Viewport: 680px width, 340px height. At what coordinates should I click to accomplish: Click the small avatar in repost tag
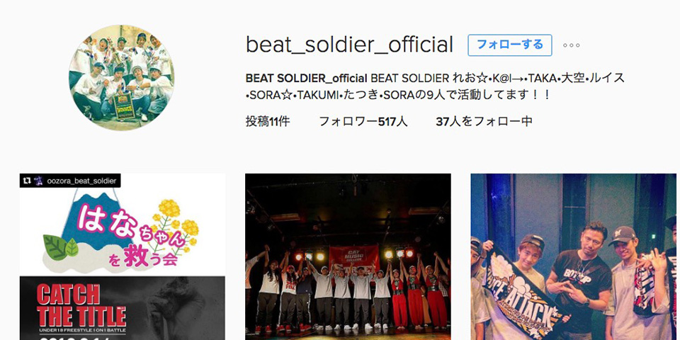[38, 181]
